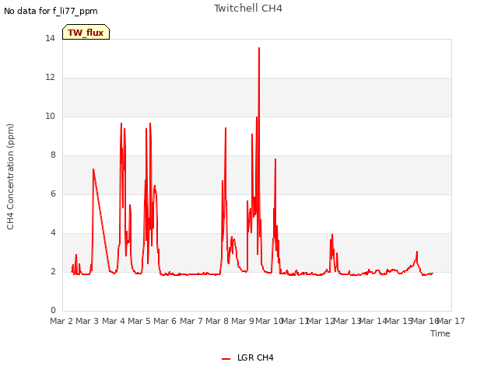This screenshot has width=498, height=373.
Task: Click the 'Mar 9' x-axis tick label
Action: [243, 321]
